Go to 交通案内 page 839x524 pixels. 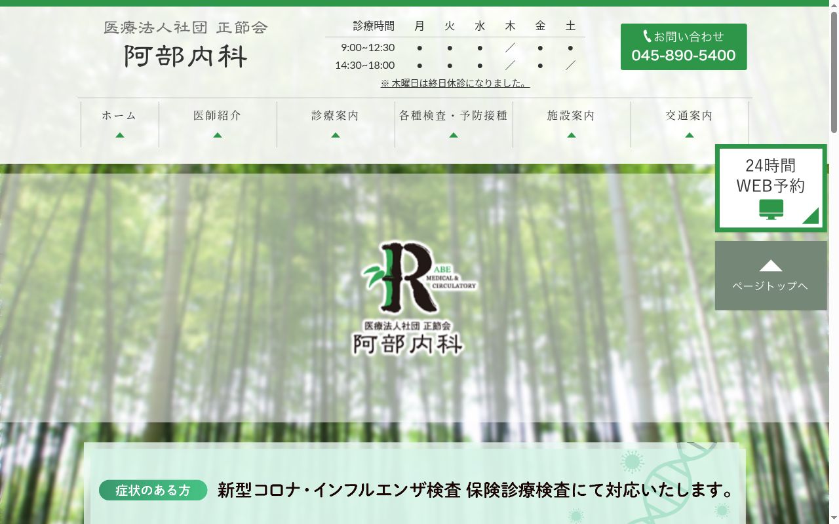point(690,124)
